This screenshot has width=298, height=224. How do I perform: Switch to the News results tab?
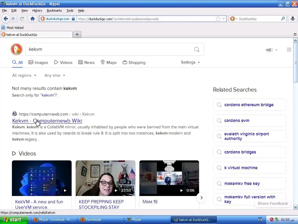click(86, 62)
